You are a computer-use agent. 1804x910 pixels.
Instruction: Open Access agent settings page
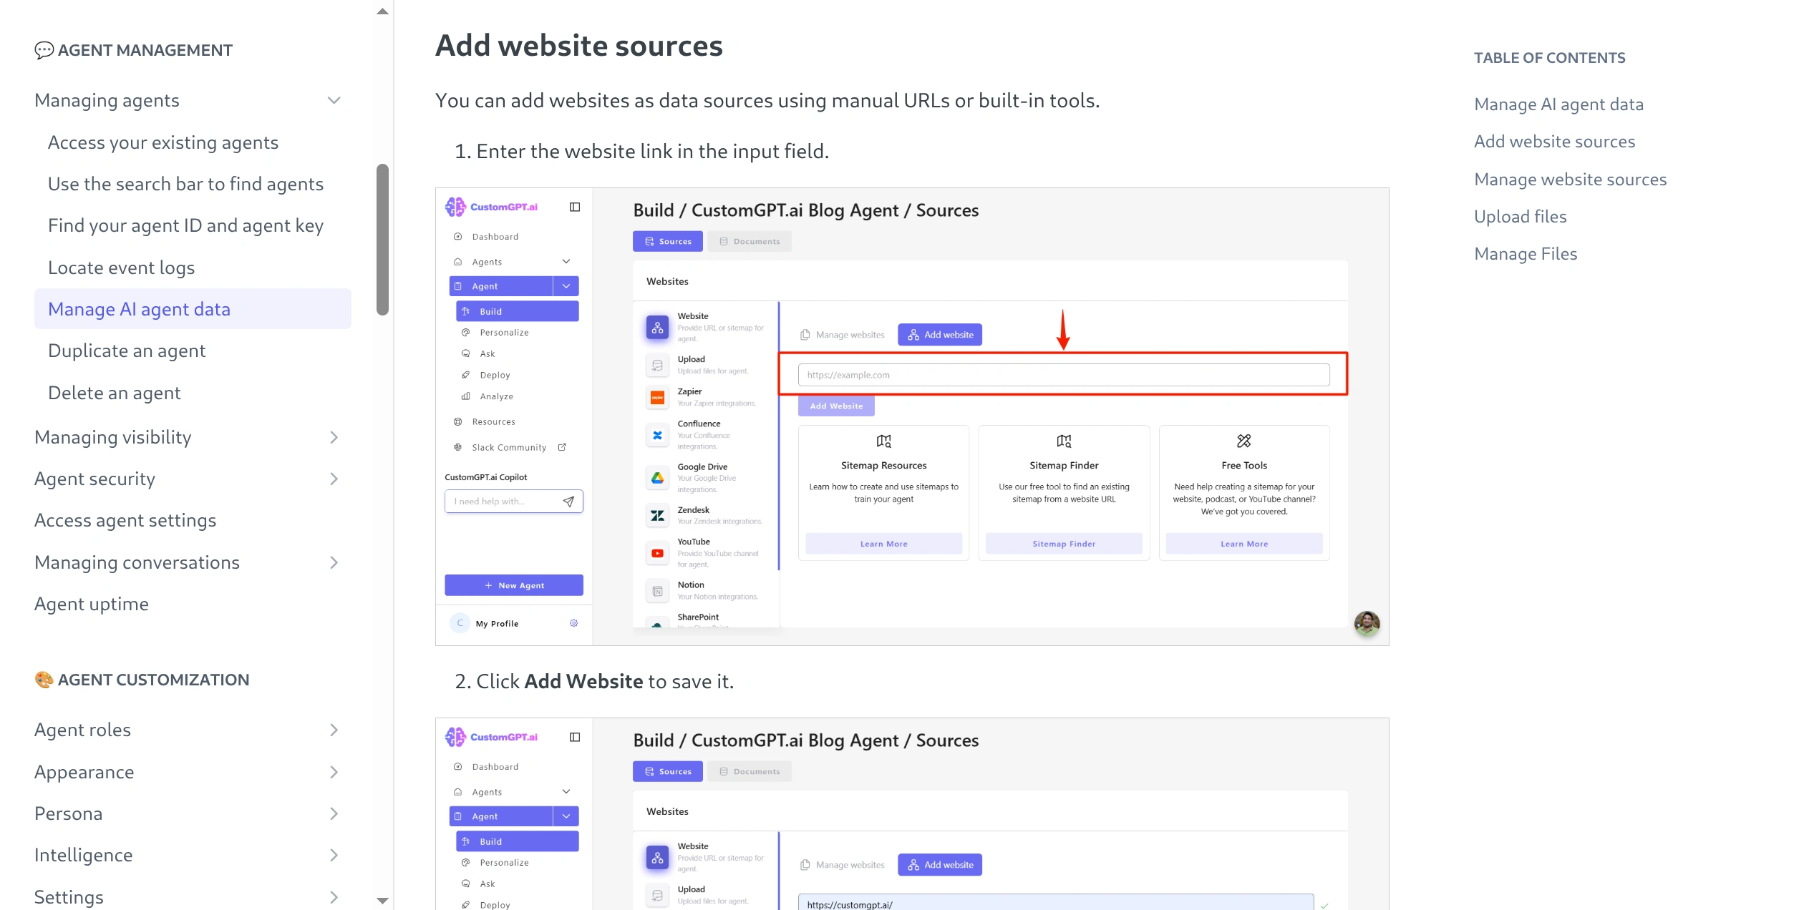click(125, 520)
